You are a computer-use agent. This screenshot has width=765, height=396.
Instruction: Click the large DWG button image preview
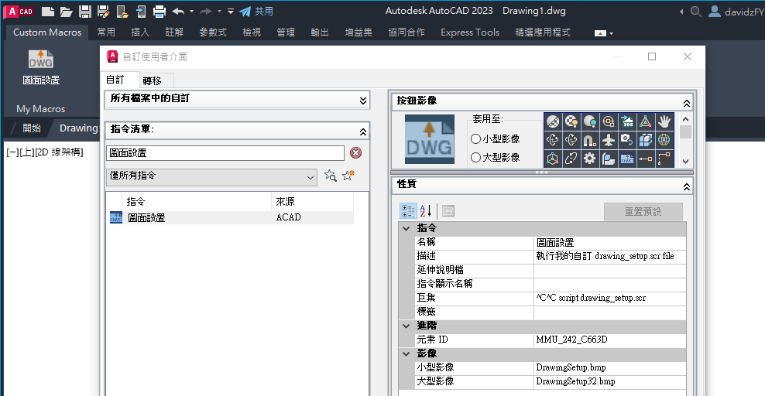point(429,138)
